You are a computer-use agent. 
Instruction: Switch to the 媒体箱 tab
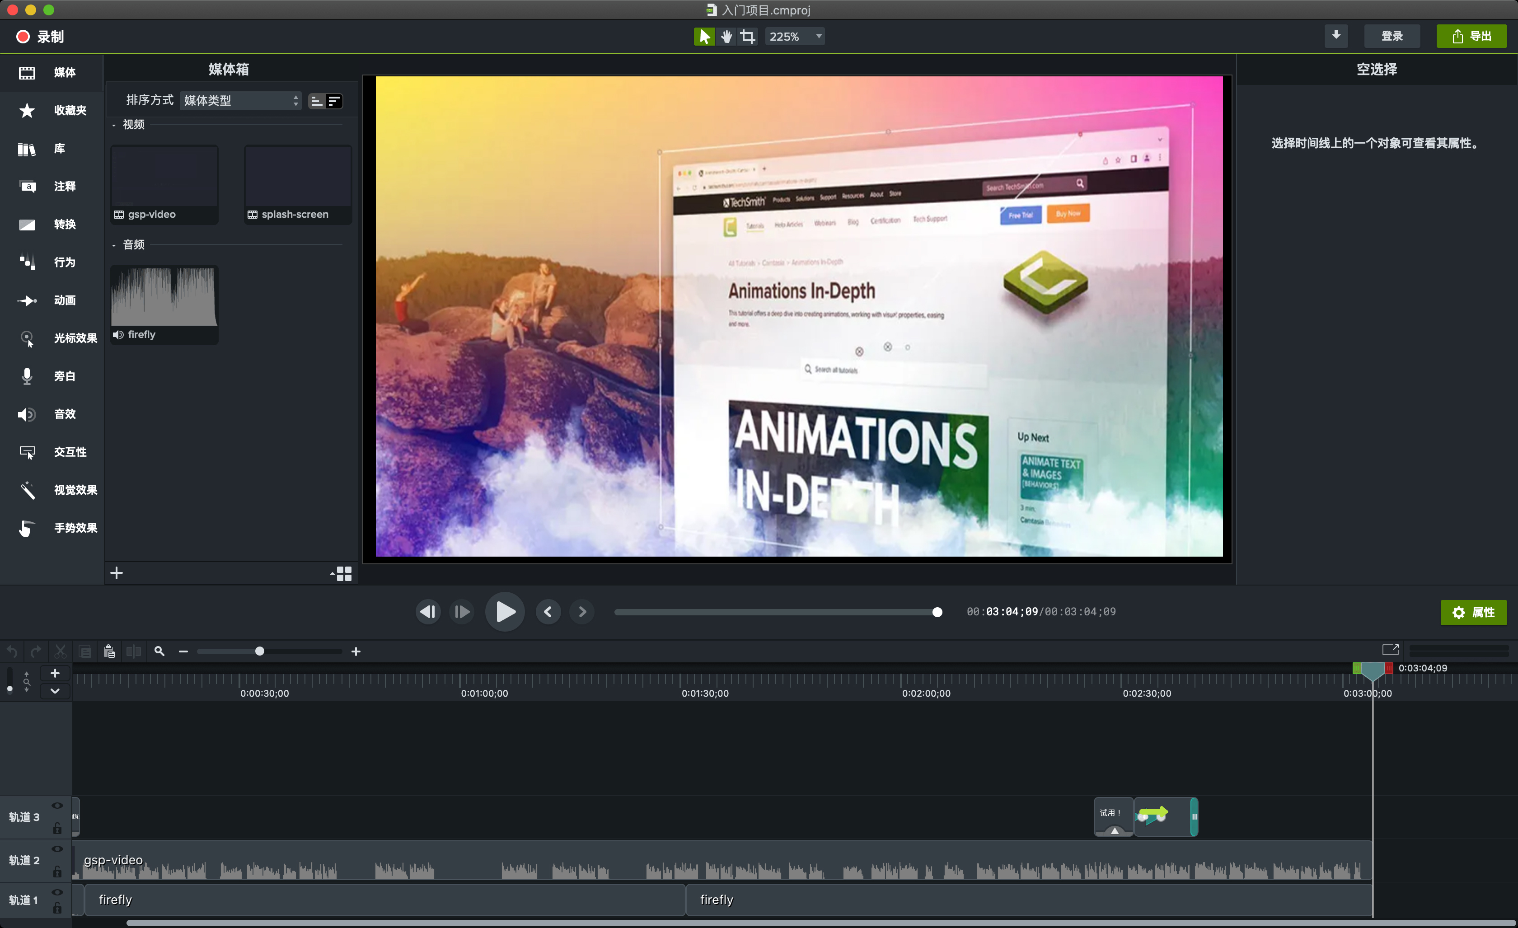[229, 68]
